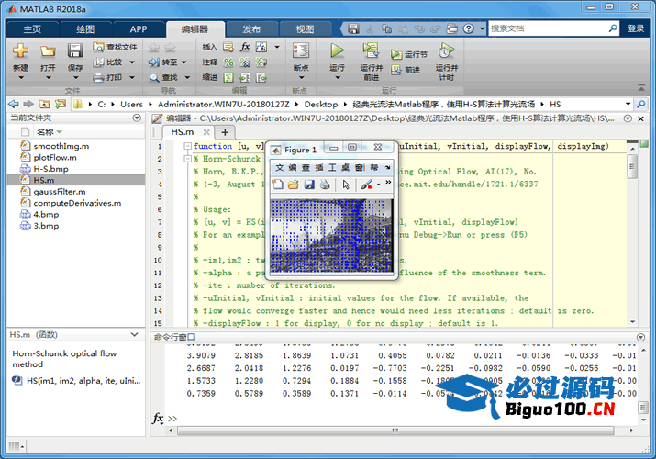Collapse the HS.m details panel chevron
Viewport: 656px width, 459px height.
tap(134, 334)
